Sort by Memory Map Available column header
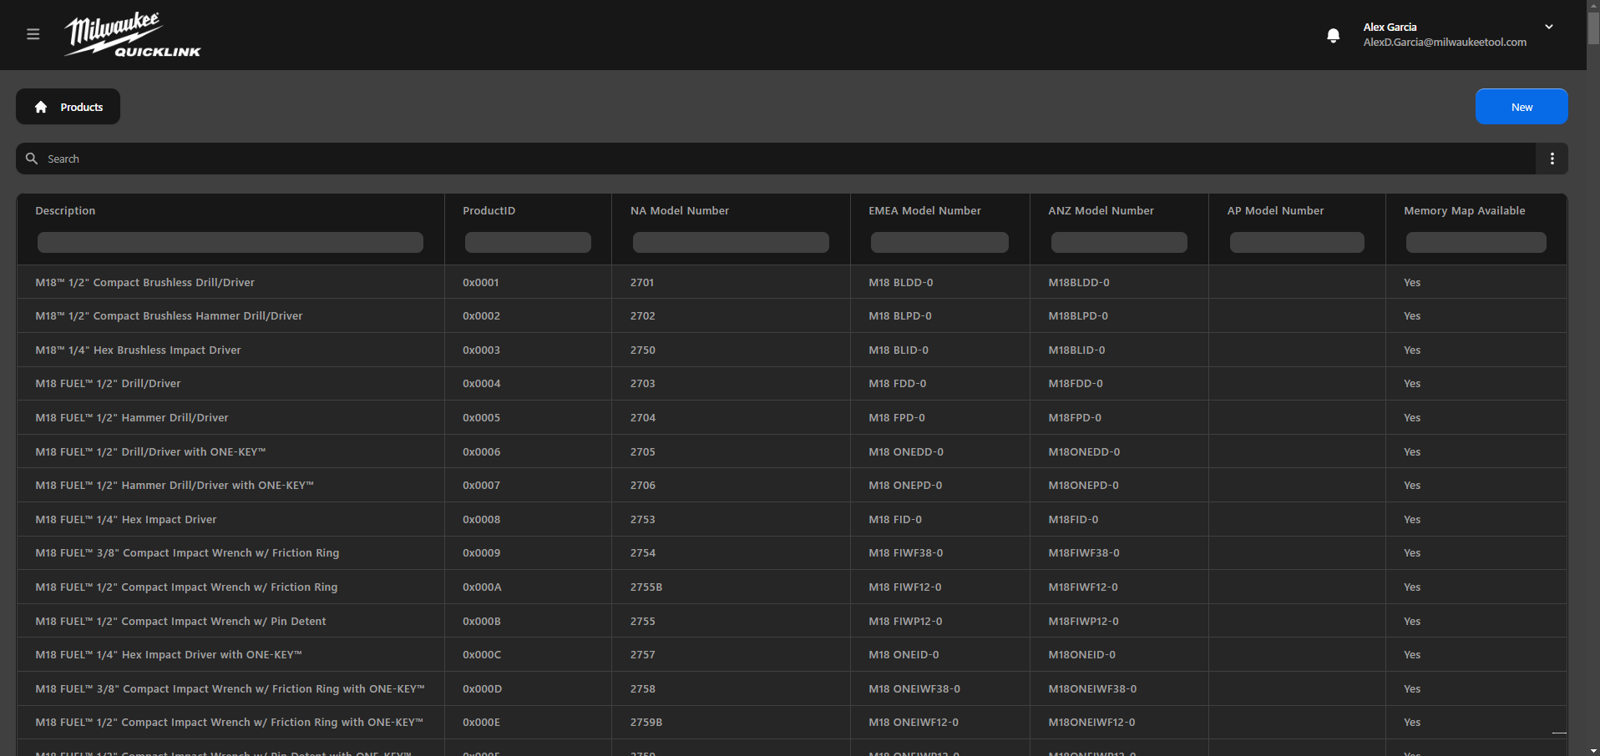Image resolution: width=1600 pixels, height=756 pixels. tap(1464, 210)
